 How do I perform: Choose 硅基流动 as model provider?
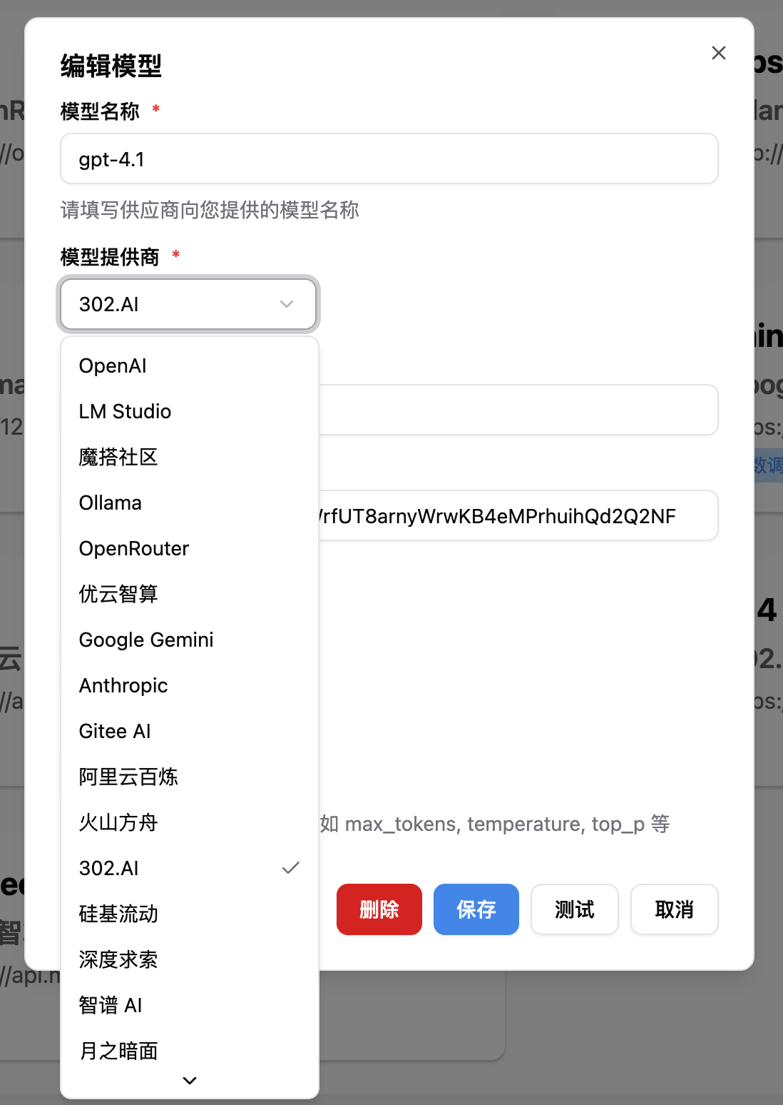point(118,914)
